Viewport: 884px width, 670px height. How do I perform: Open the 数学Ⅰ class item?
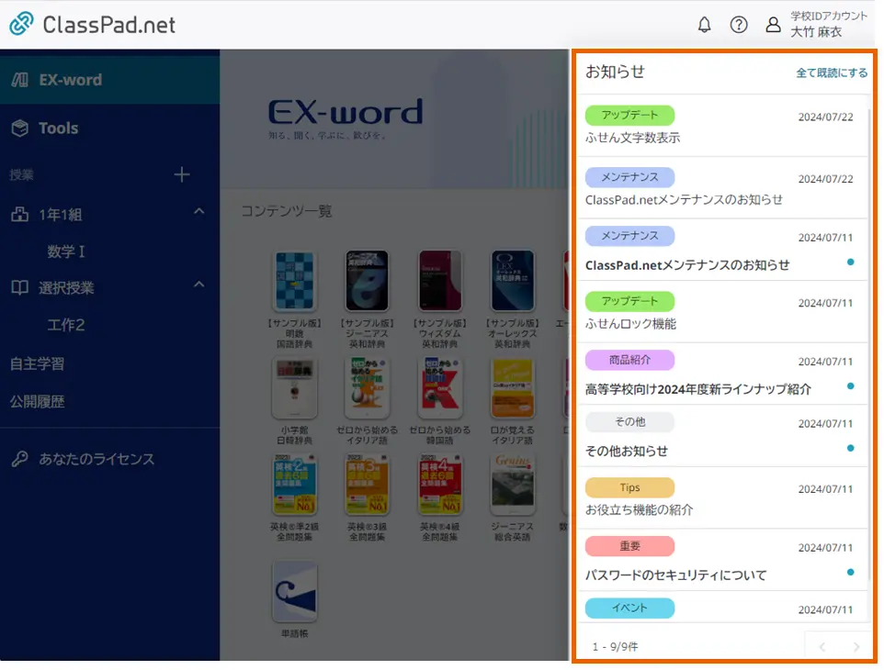tap(66, 251)
